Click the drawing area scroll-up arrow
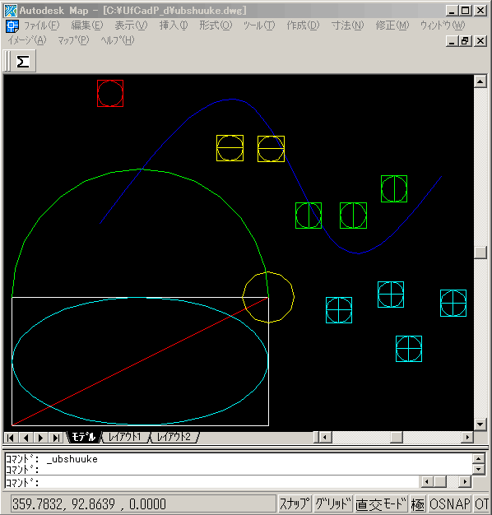The image size is (492, 515). [480, 81]
